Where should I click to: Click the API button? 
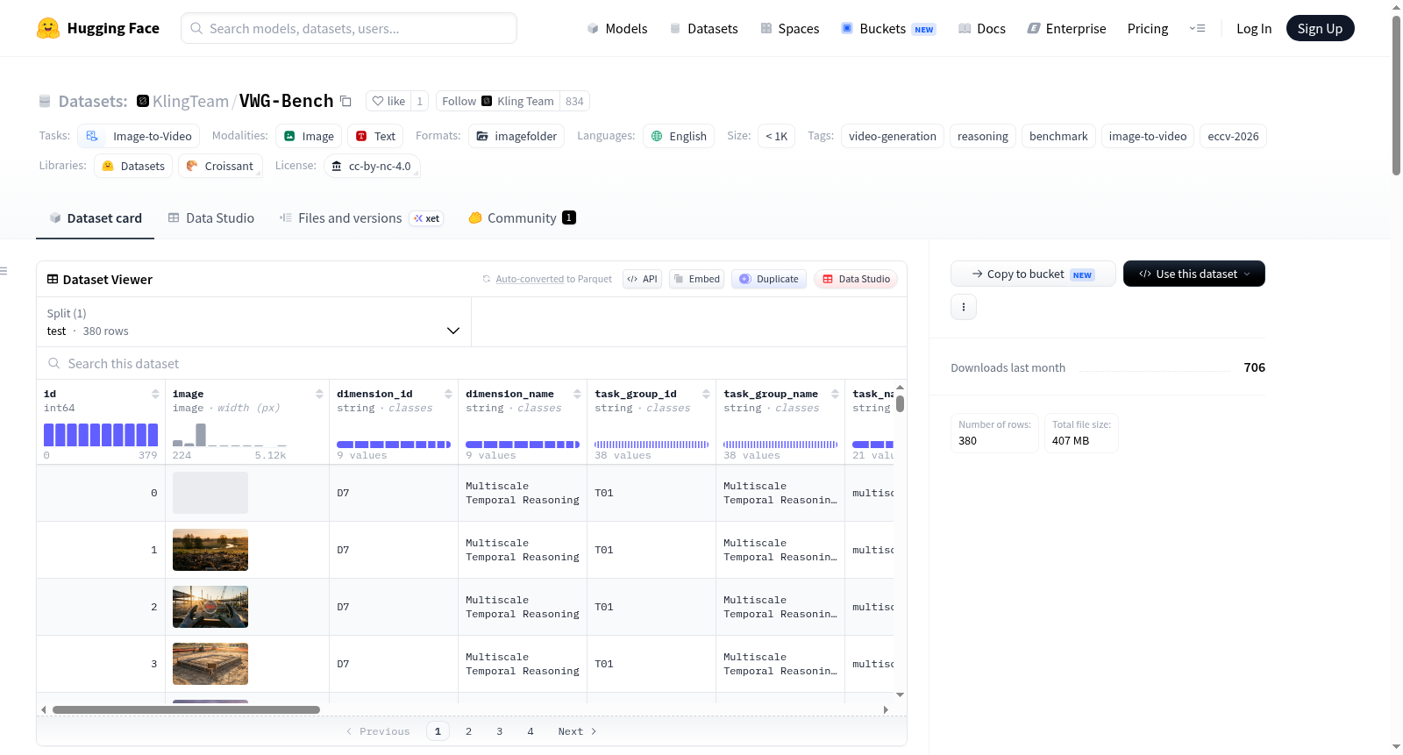pyautogui.click(x=642, y=279)
